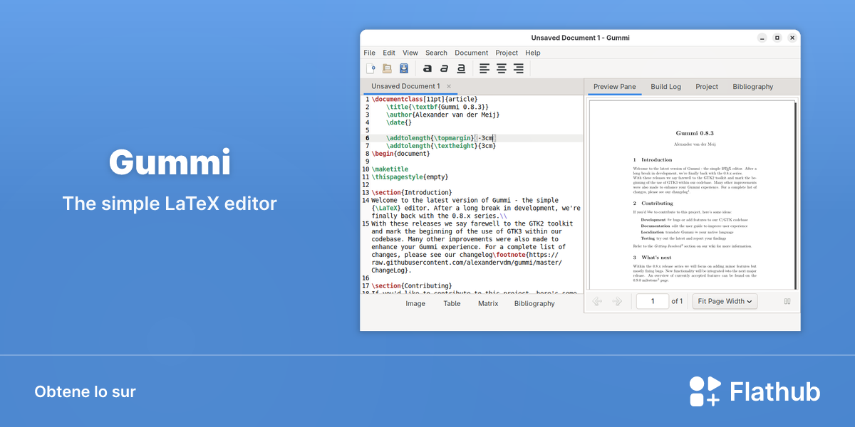Click the Image insert button

[x=415, y=303]
